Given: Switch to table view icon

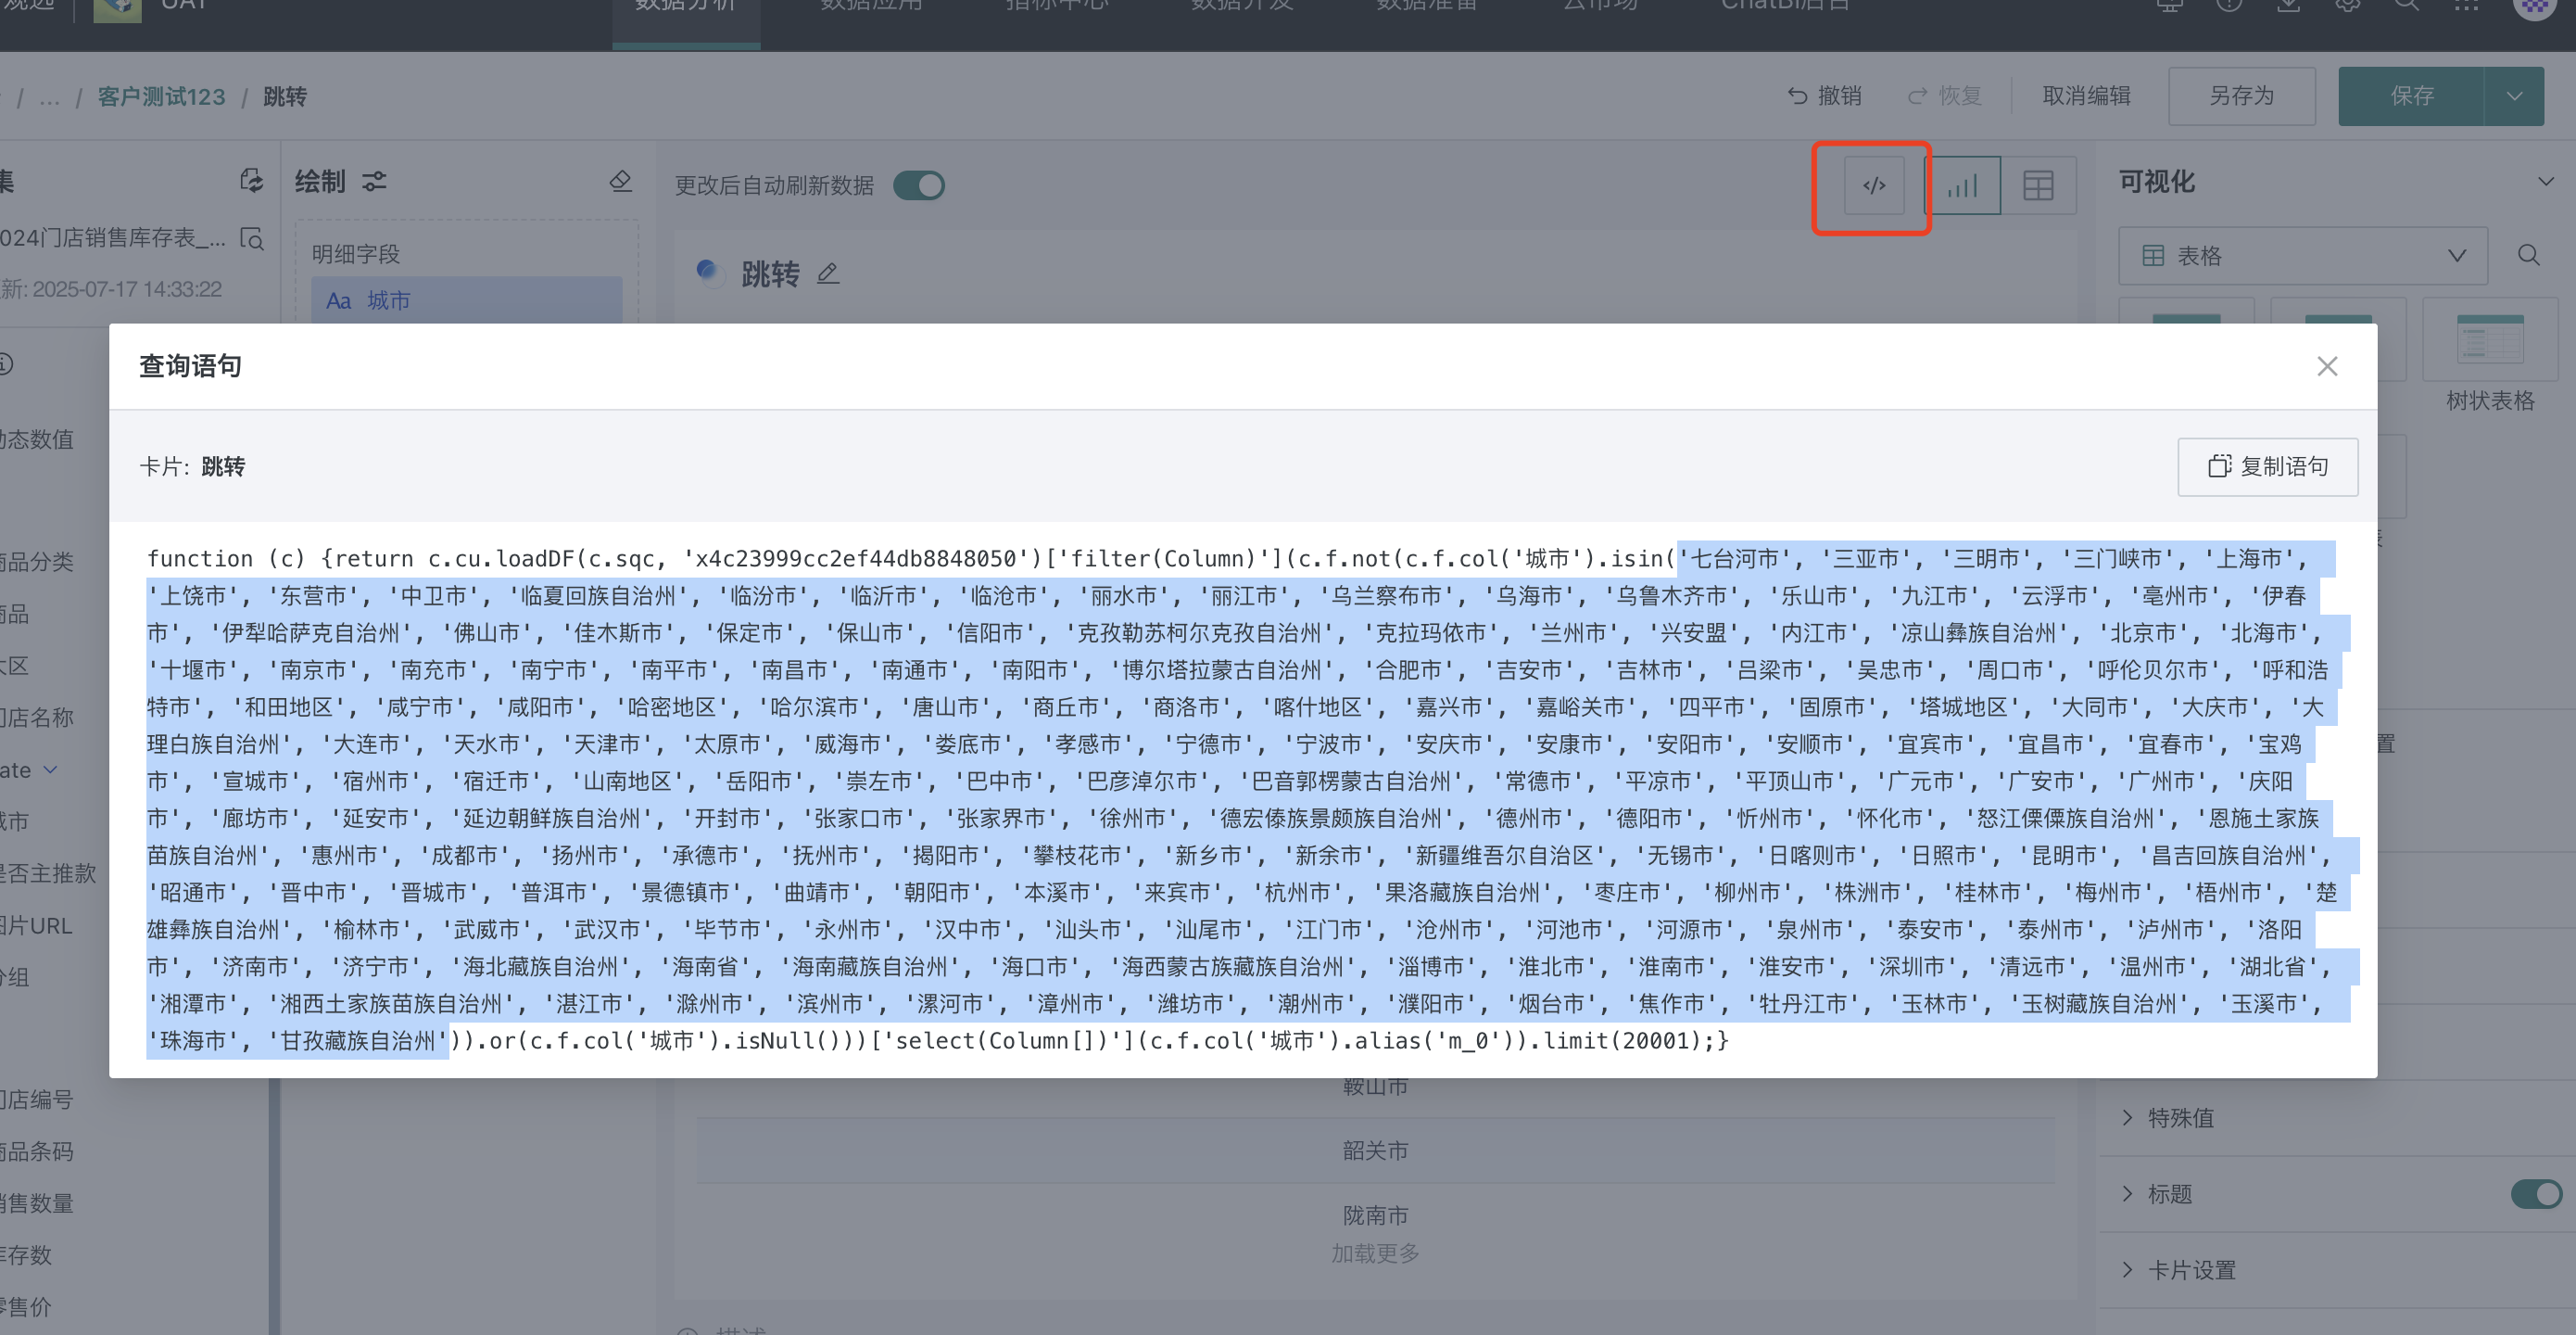Looking at the screenshot, I should point(2037,185).
